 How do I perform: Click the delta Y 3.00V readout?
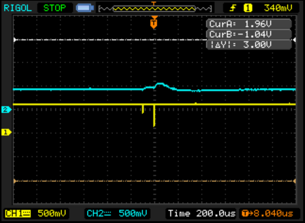pos(249,45)
